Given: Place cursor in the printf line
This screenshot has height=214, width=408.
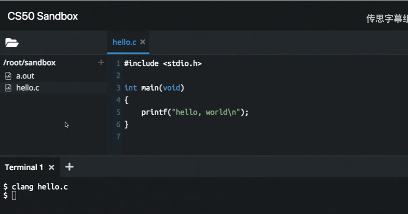Looking at the screenshot, I should pos(195,112).
